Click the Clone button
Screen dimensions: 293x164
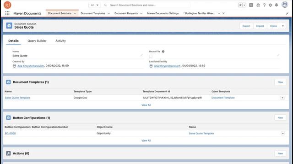coord(273,26)
